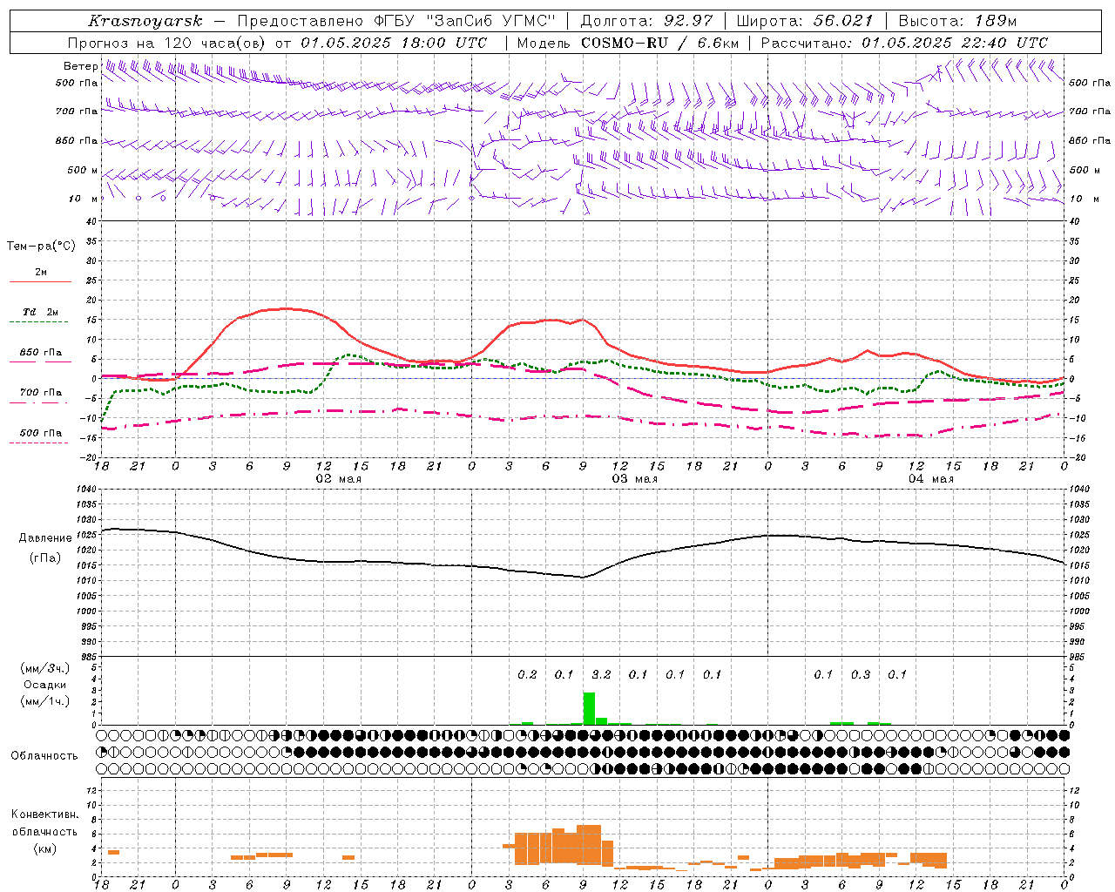
Task: Click the (мм/3ч.) precipitation unit label
Action: (x=45, y=668)
